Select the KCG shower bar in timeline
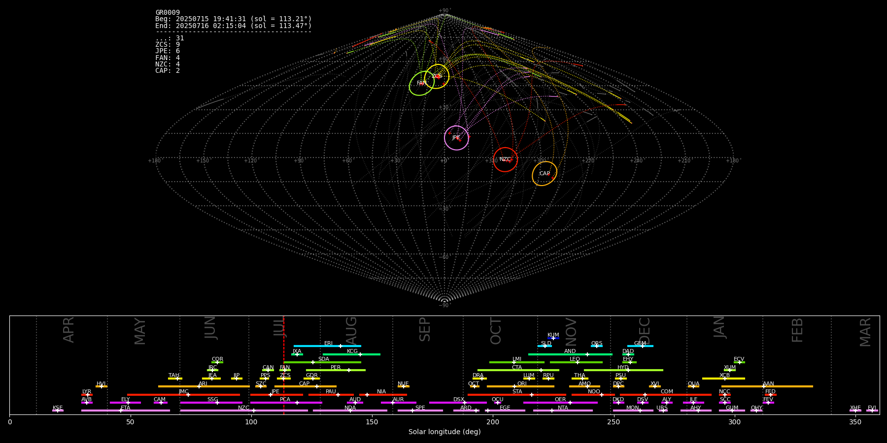 pos(351,354)
